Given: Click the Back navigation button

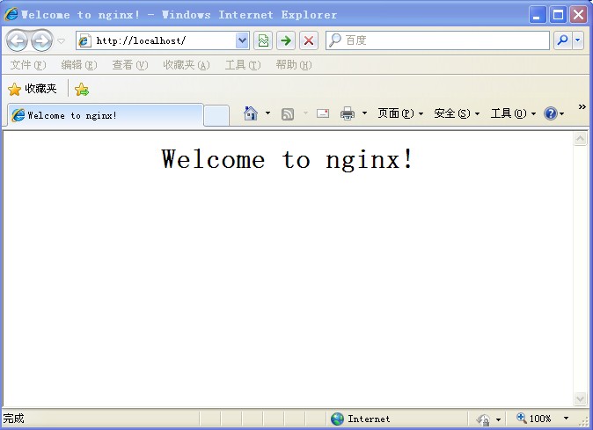Looking at the screenshot, I should tap(17, 40).
